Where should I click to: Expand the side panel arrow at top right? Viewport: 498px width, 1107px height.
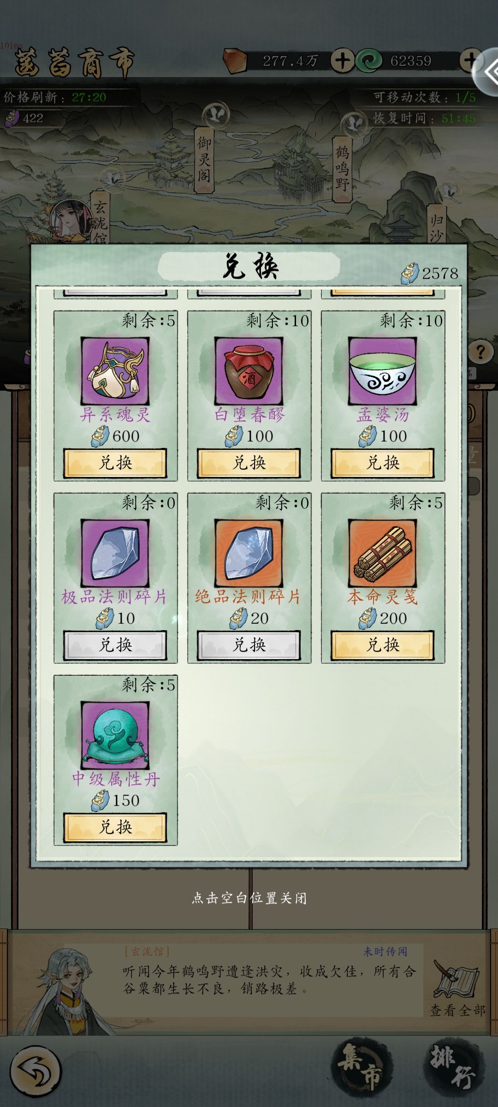coord(490,72)
